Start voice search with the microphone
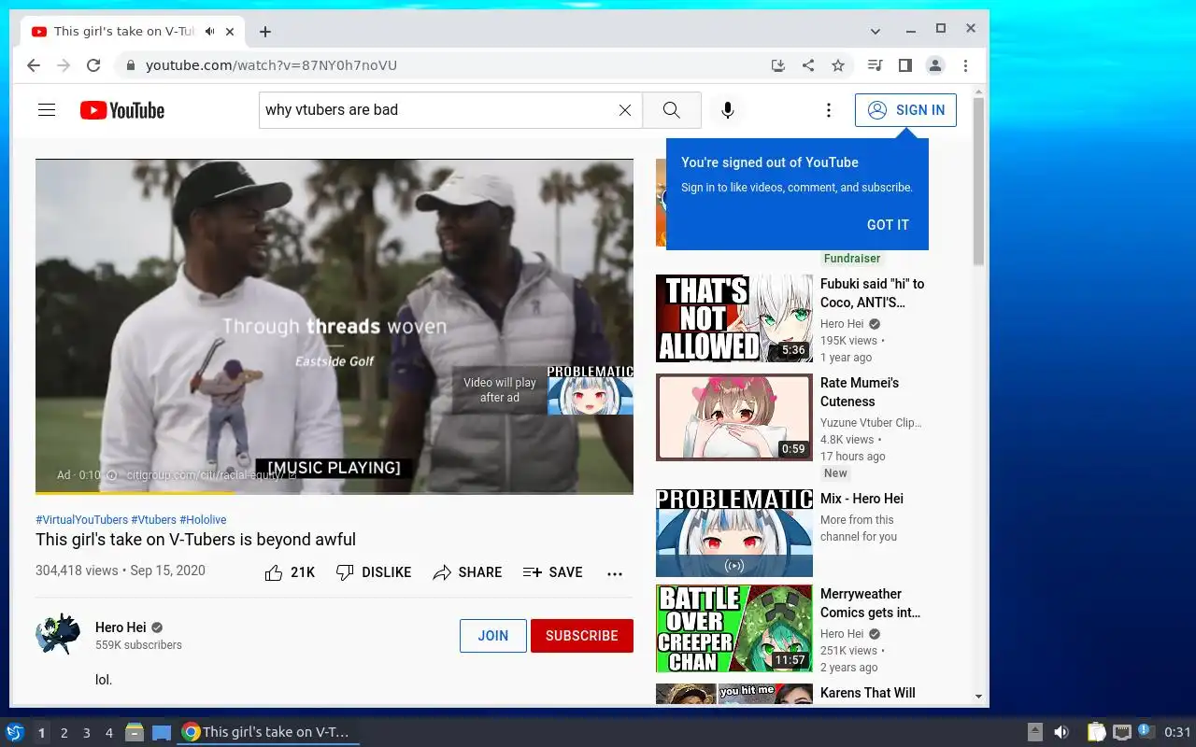Screen dimensions: 1196x747 [728, 110]
